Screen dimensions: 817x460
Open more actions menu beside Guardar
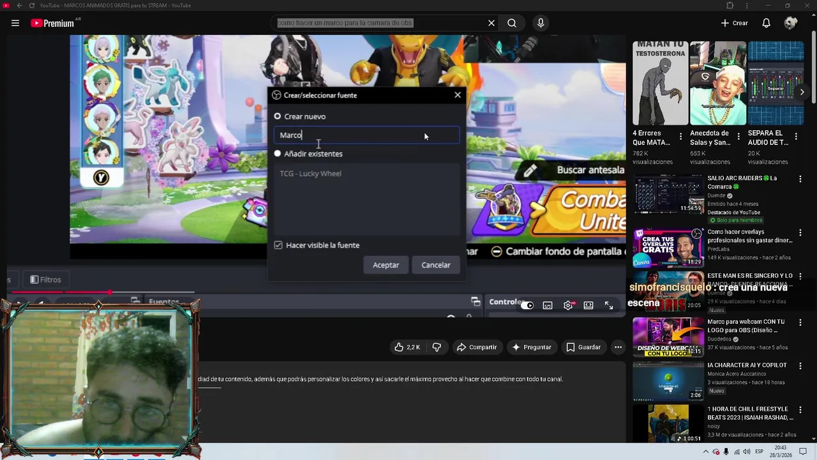618,347
